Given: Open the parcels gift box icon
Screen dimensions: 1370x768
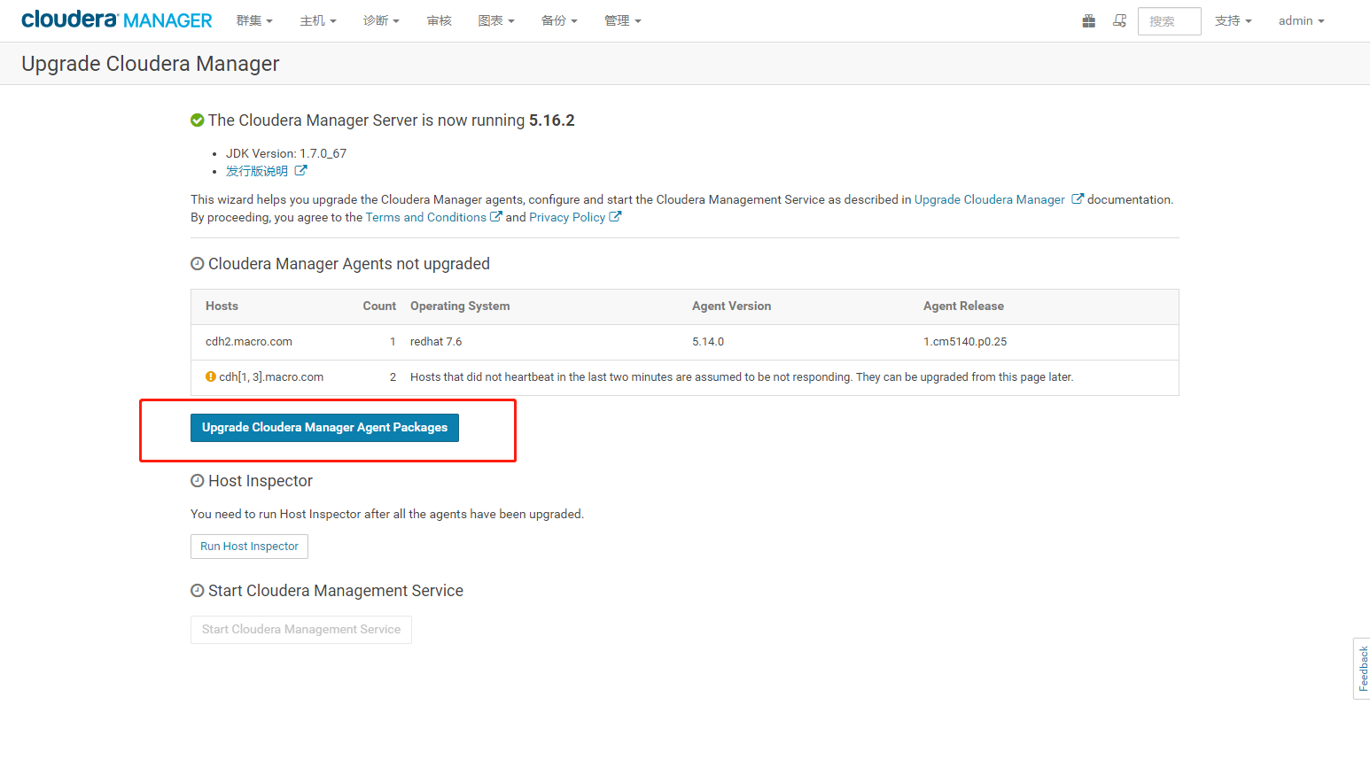Looking at the screenshot, I should click(1089, 20).
